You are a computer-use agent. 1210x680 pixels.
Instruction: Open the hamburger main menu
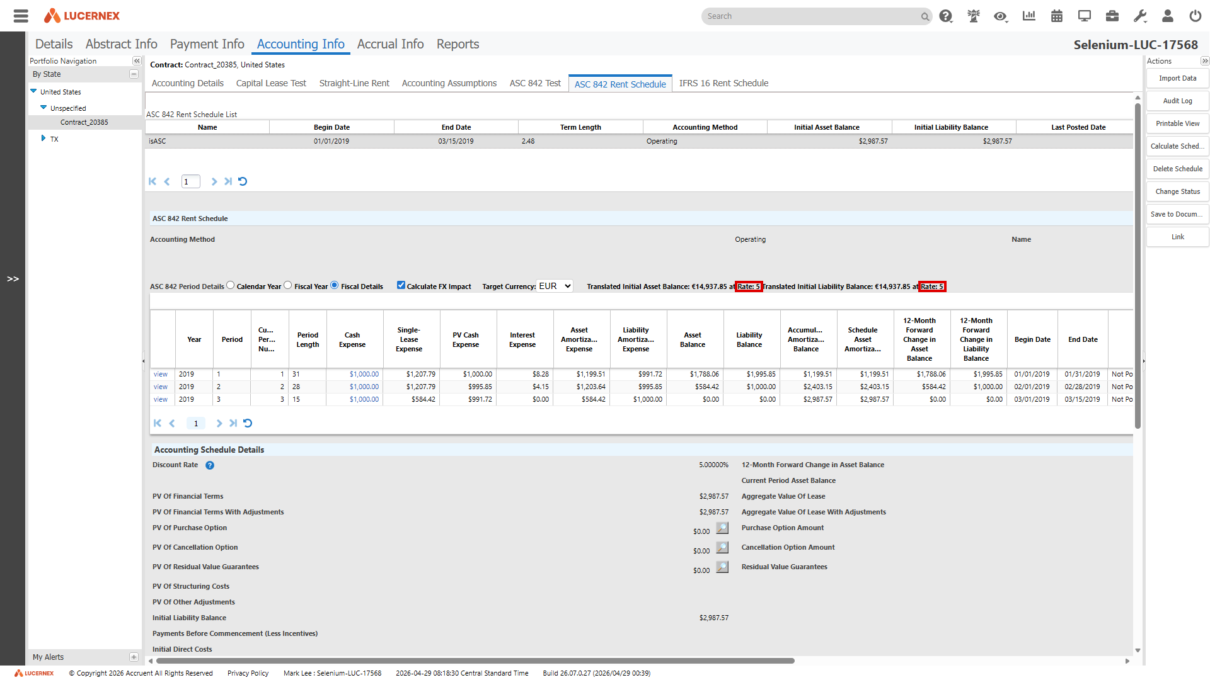(21, 16)
